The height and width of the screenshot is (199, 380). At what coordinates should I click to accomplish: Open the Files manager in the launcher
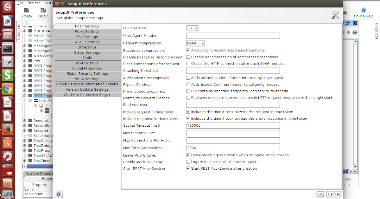7,34
